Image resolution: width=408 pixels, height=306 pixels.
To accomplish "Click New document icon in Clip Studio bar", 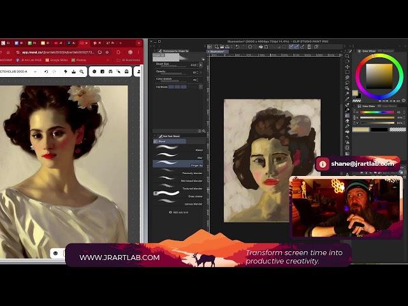I will coord(217,47).
